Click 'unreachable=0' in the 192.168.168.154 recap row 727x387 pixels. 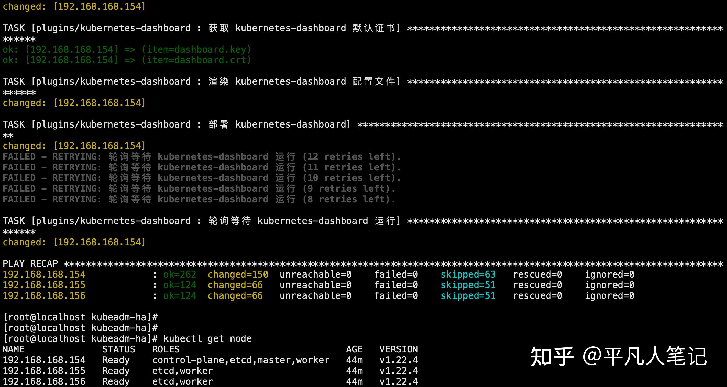[315, 274]
